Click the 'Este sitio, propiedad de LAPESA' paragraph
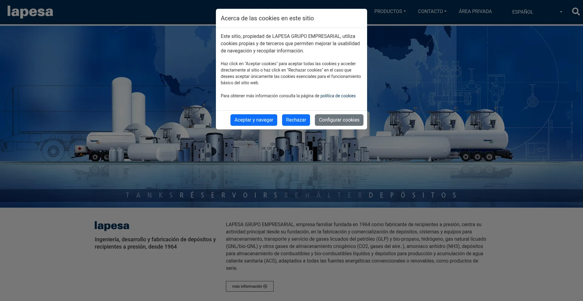The height and width of the screenshot is (301, 583). click(290, 44)
